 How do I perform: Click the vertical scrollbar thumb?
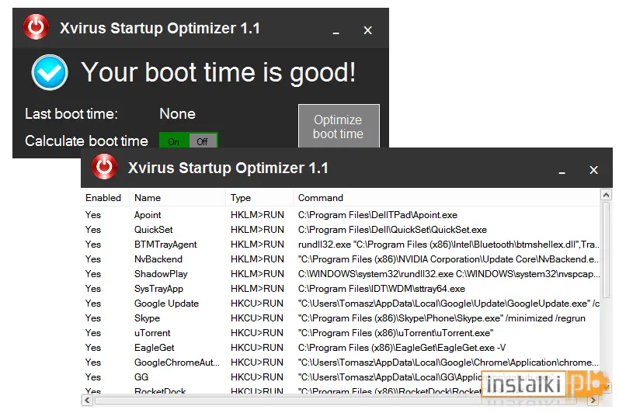606,250
